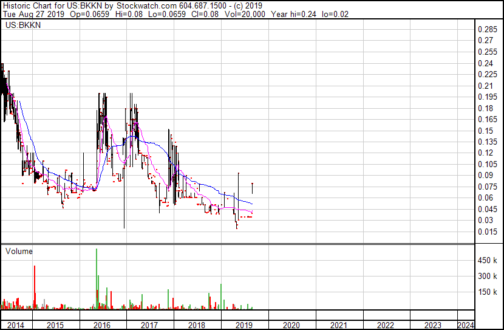Viewport: 504px width, 330px height.
Task: Click the 2018 year label
Action: tap(197, 325)
